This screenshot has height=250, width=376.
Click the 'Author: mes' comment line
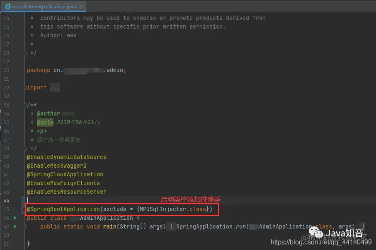(x=58, y=35)
